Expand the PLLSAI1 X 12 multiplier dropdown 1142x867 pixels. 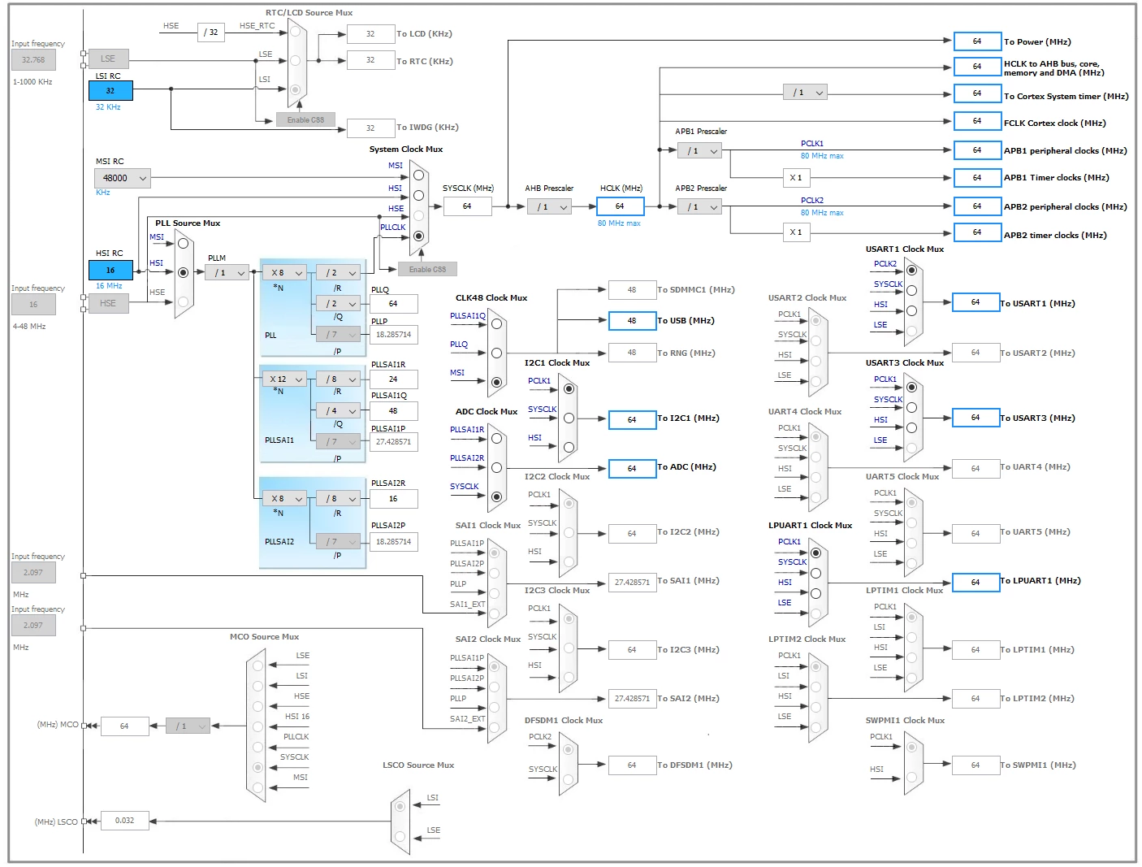tap(284, 379)
